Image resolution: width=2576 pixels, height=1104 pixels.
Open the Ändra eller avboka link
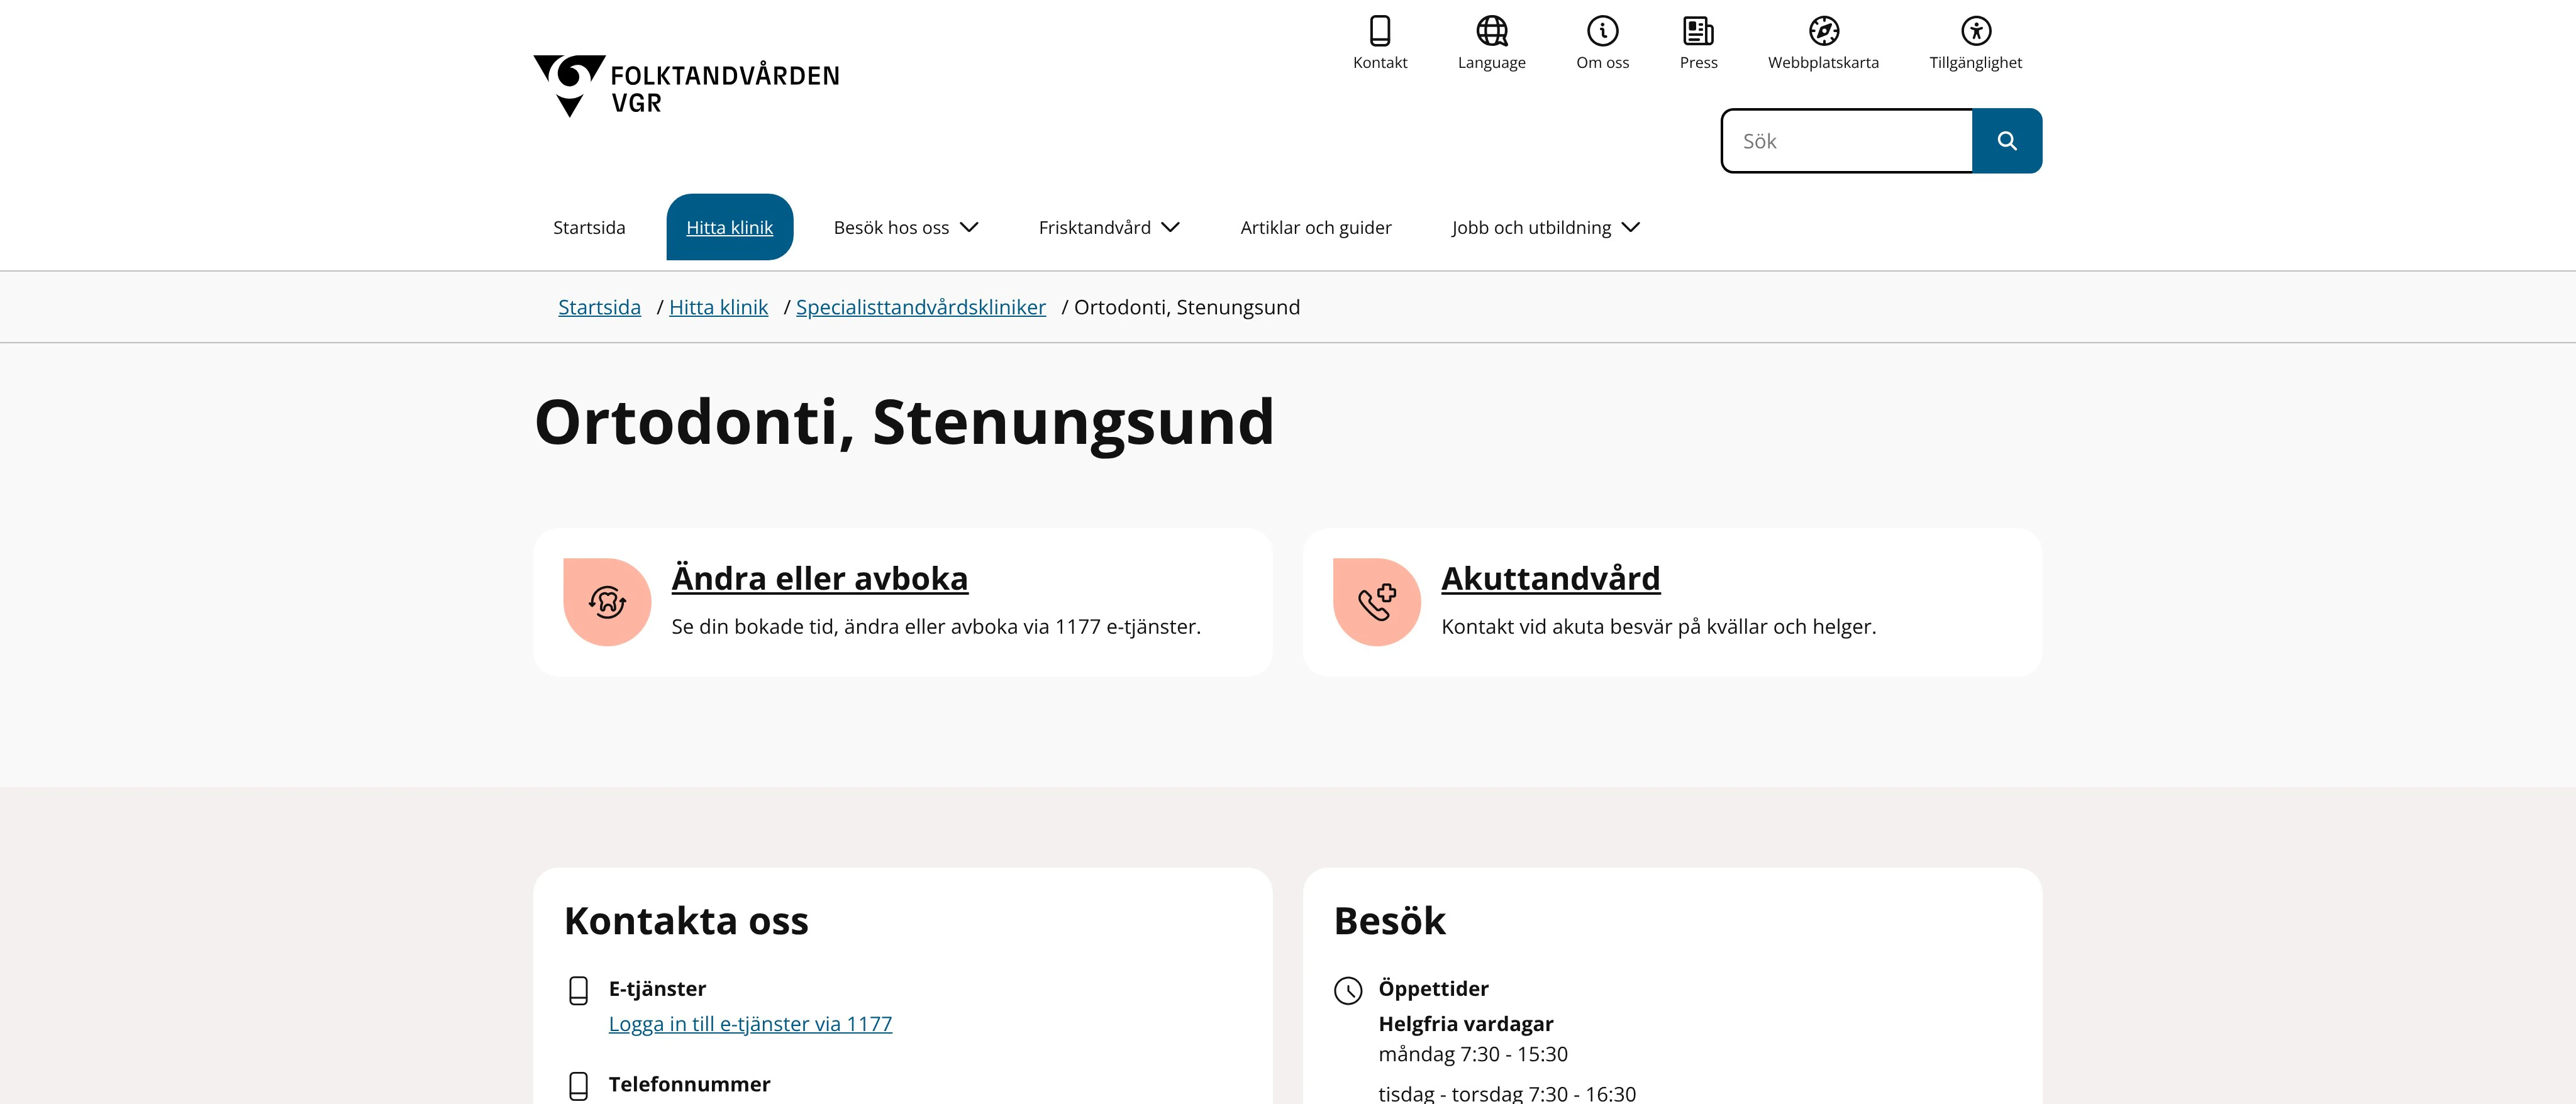[819, 578]
